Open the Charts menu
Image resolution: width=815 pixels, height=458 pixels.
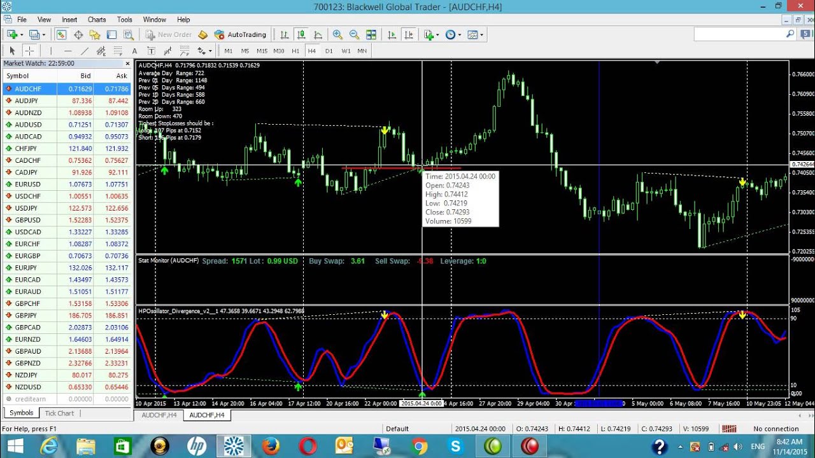pyautogui.click(x=96, y=20)
